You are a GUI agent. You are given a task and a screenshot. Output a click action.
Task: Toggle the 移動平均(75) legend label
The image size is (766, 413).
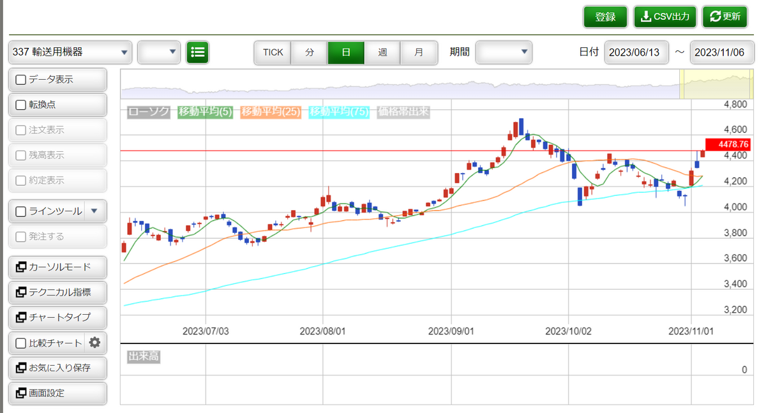tap(339, 112)
